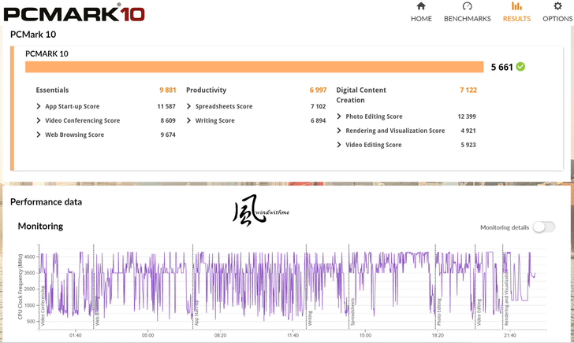The width and height of the screenshot is (574, 343).
Task: Expand App Start-up Score chevron
Action: 39,106
